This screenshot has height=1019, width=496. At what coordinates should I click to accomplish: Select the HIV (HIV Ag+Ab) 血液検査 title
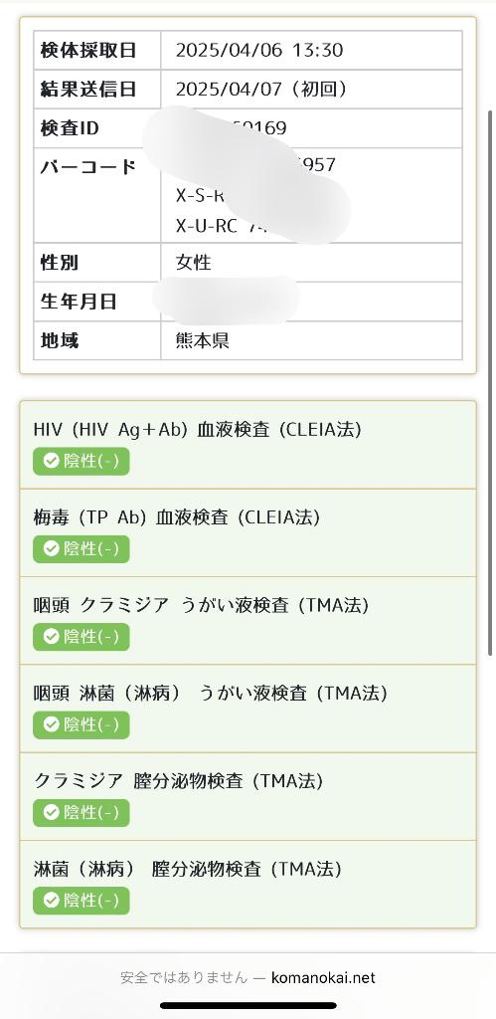tap(198, 430)
